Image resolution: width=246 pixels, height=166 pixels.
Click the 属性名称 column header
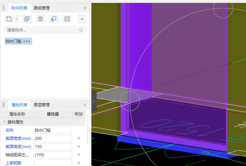tap(17, 114)
